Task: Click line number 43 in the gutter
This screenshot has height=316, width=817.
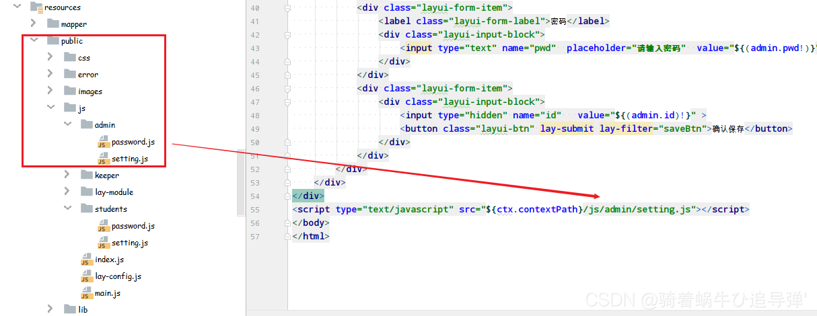Action: [254, 48]
